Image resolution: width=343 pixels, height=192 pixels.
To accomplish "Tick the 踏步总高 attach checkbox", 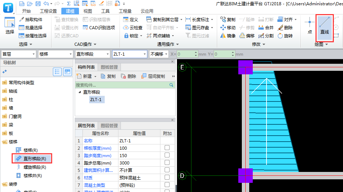I will click(x=167, y=163).
